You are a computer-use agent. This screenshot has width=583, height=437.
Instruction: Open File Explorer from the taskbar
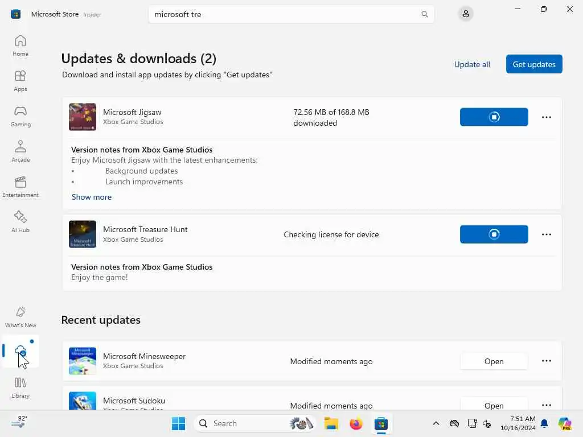331,423
